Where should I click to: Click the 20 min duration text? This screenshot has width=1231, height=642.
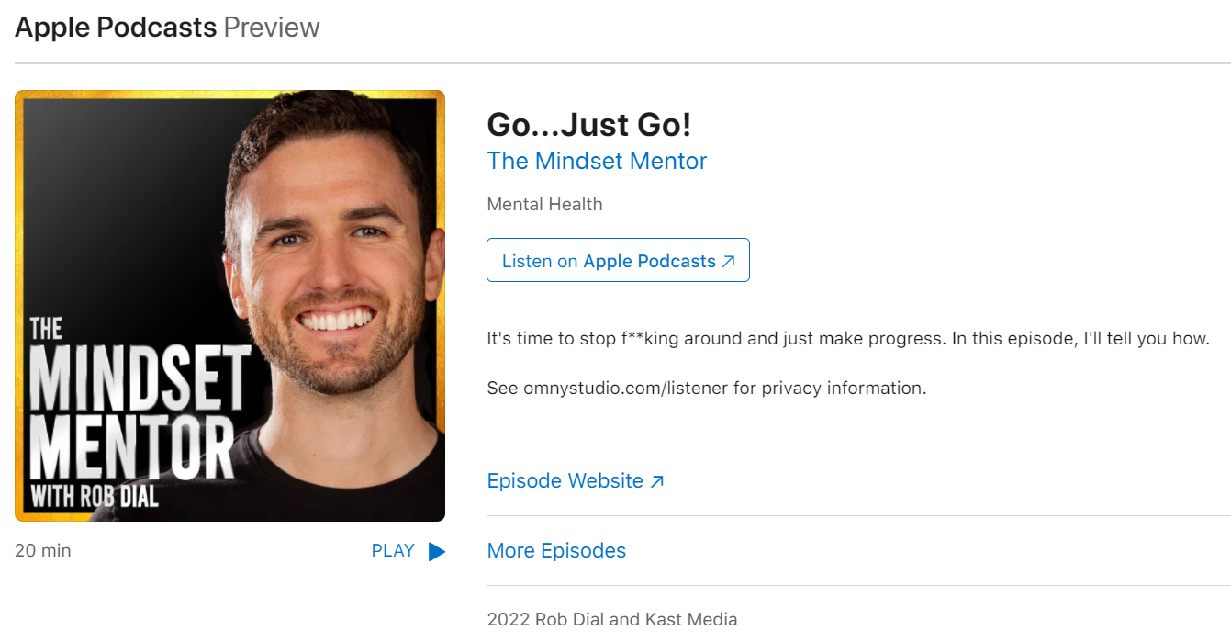click(x=42, y=550)
